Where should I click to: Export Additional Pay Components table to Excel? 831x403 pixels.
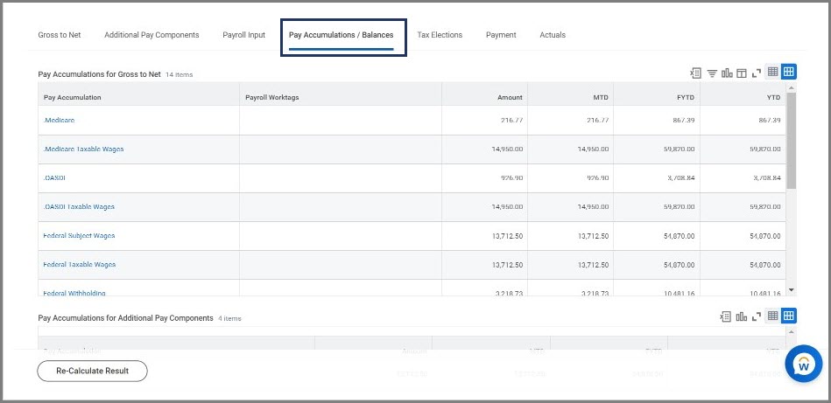point(726,316)
